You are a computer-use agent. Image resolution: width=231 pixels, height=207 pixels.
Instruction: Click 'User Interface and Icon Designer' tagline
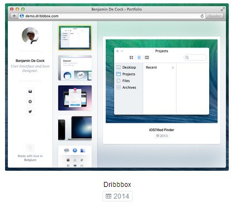(30, 69)
